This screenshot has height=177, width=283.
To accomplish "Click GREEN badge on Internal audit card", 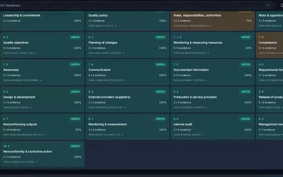I will (x=245, y=119).
